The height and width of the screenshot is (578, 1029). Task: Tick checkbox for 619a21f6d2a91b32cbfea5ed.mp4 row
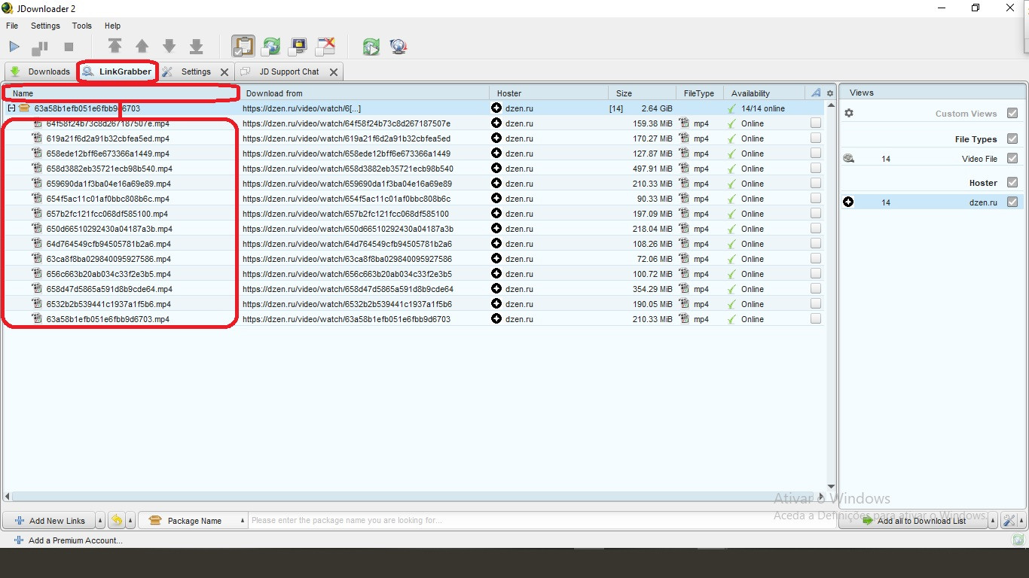(x=816, y=138)
